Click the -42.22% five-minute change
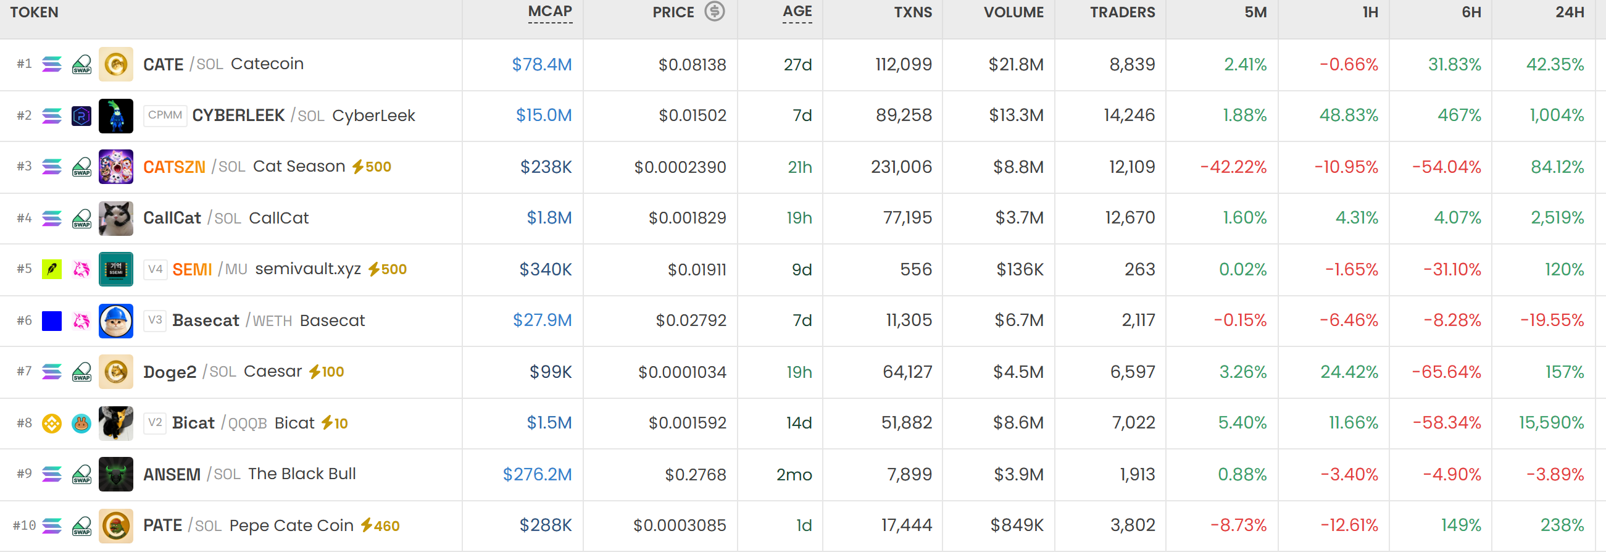The image size is (1606, 552). point(1234,167)
